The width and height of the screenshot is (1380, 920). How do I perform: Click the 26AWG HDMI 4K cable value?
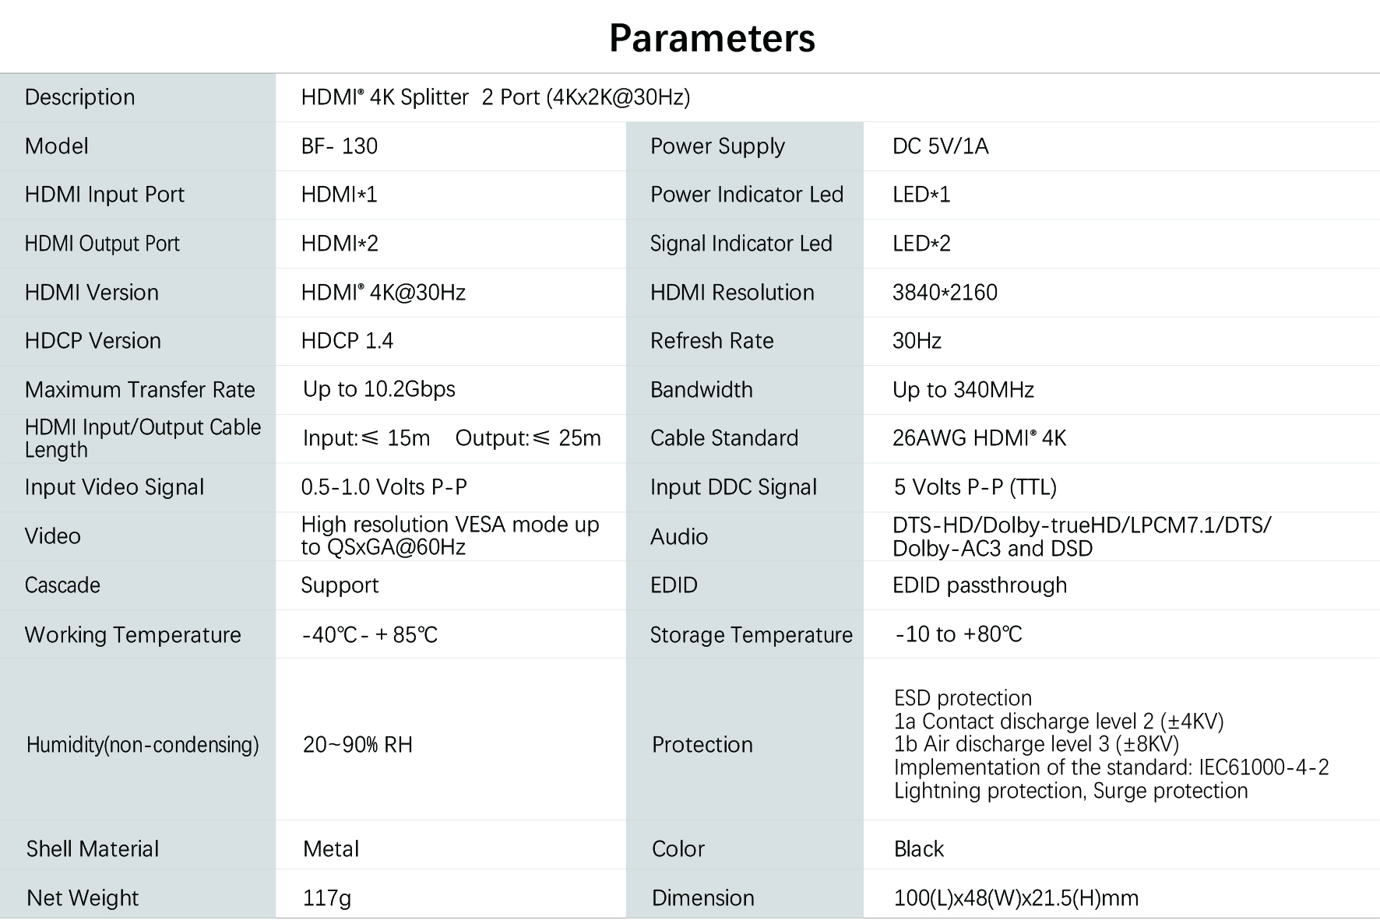click(x=979, y=438)
